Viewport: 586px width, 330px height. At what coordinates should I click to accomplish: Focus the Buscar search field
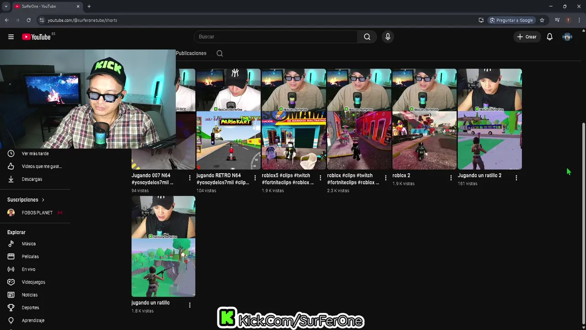[276, 37]
